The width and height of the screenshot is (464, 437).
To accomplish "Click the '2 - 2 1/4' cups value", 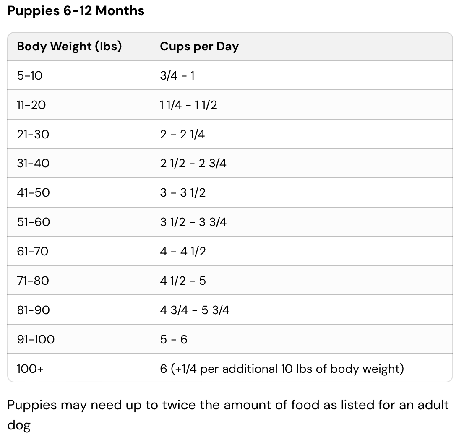I will (182, 134).
